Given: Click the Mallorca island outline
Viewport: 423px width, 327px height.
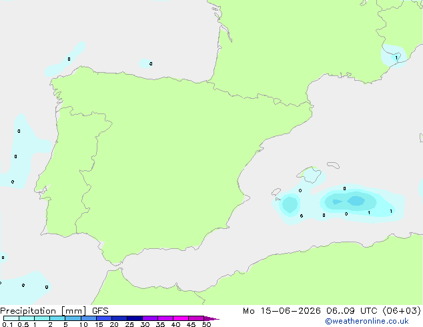Looking at the screenshot, I should 309,175.
